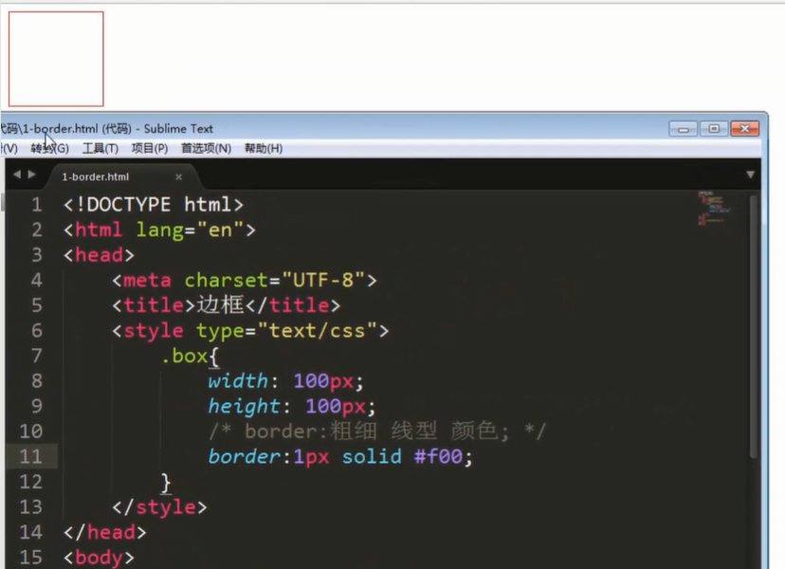Open the 帮助(H) menu
Image resolution: width=785 pixels, height=569 pixels.
click(260, 148)
